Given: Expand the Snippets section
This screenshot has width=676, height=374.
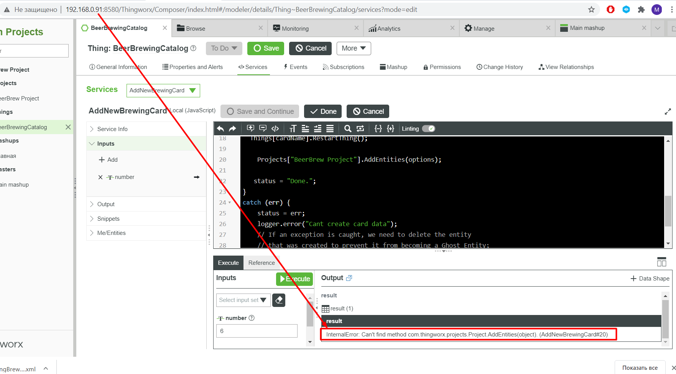Looking at the screenshot, I should tap(108, 219).
